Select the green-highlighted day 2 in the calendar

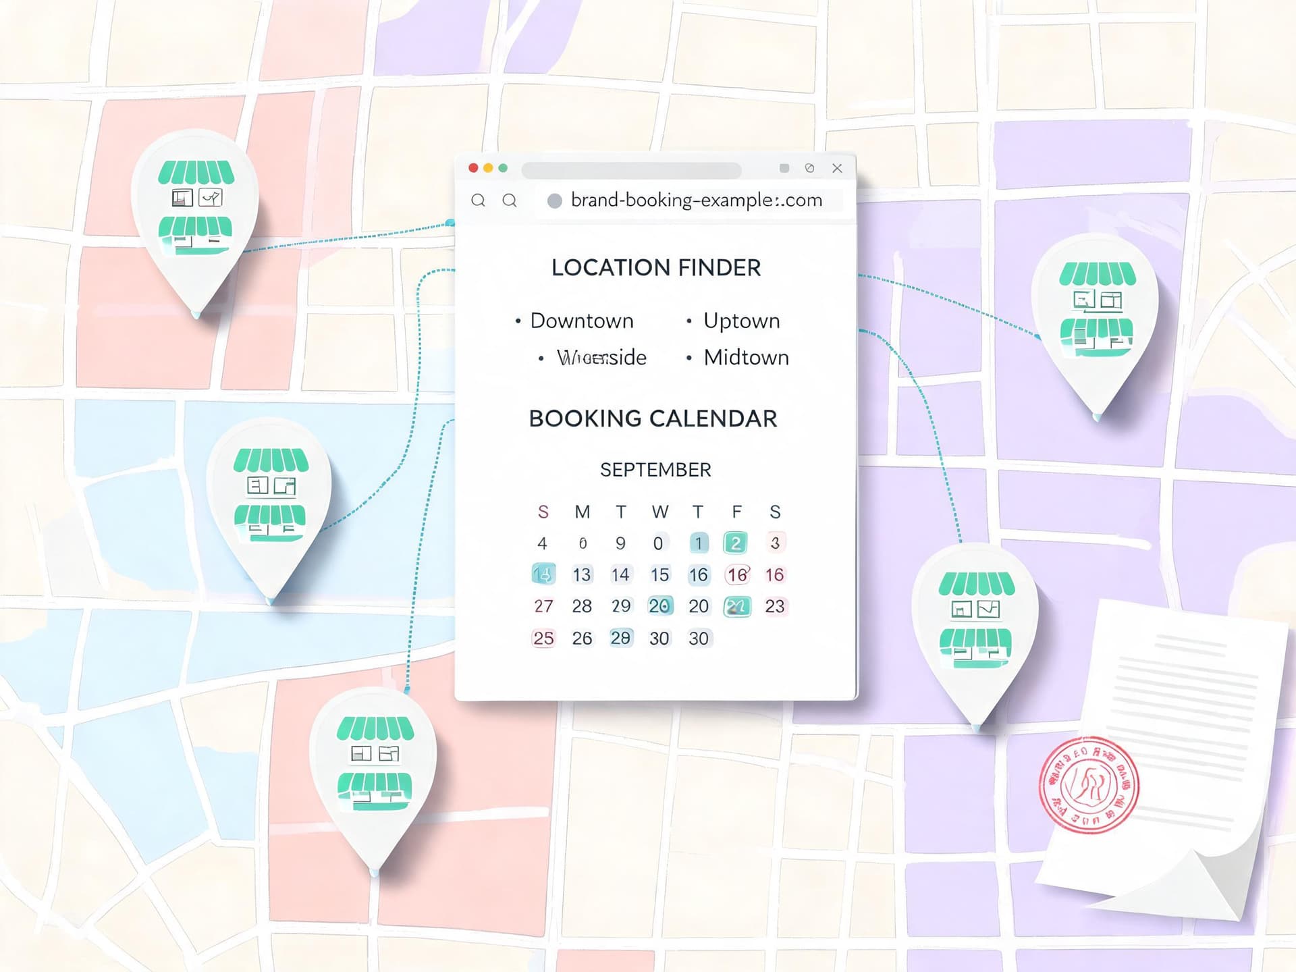click(736, 543)
